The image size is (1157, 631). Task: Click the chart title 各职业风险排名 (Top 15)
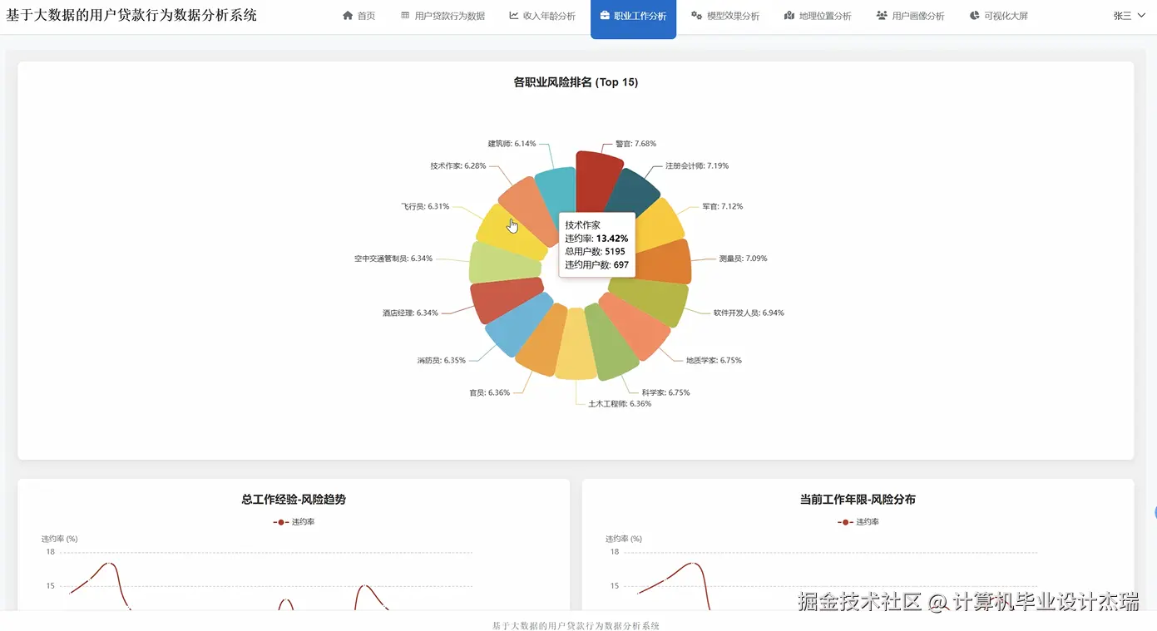576,82
